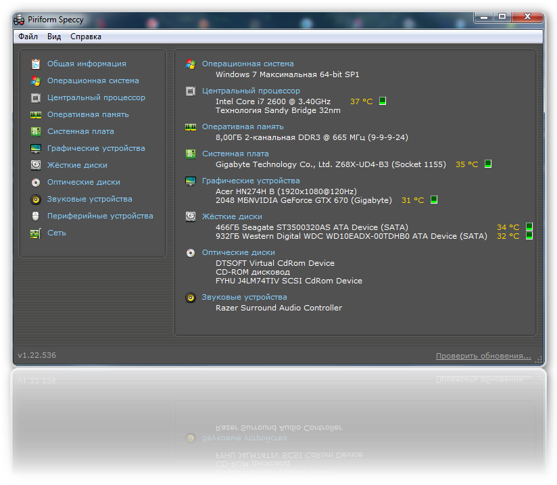Click the green temperature indicator next to 37 °C
The image size is (557, 485).
[x=383, y=101]
